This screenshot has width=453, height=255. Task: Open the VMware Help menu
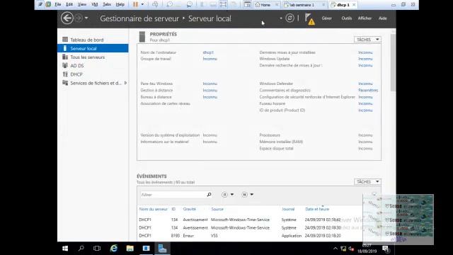[120, 4]
